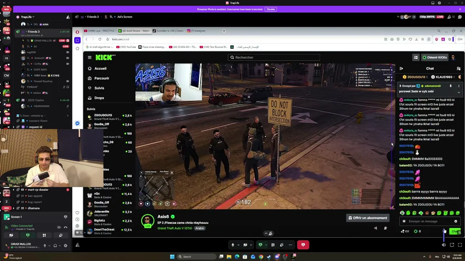The image size is (465, 261).
Task: Open Drops in Kick sidebar
Action: (96, 98)
